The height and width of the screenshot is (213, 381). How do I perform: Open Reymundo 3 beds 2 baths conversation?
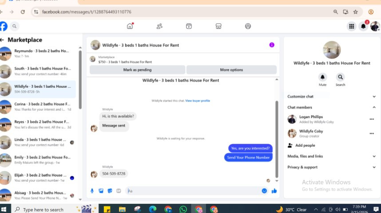tap(38, 54)
